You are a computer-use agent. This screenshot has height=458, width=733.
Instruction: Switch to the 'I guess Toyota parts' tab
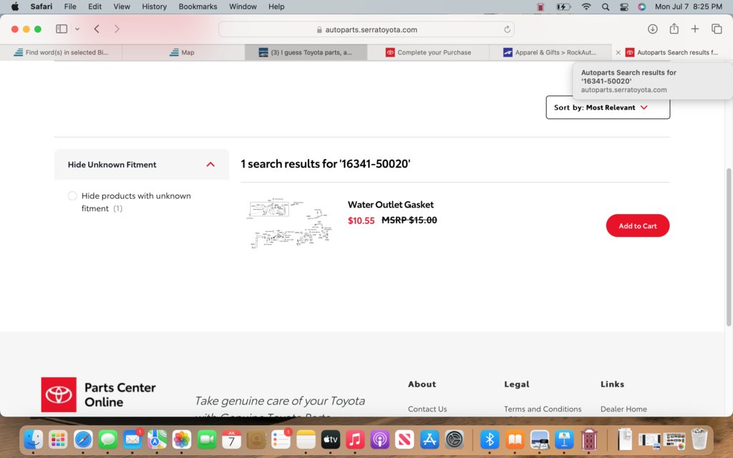coord(306,52)
